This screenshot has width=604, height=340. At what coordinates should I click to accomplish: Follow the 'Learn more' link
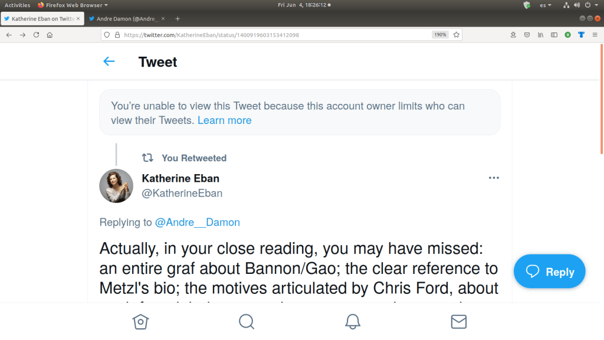[224, 120]
